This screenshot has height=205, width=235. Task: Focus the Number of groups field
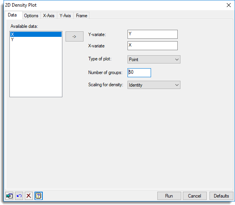(139, 73)
